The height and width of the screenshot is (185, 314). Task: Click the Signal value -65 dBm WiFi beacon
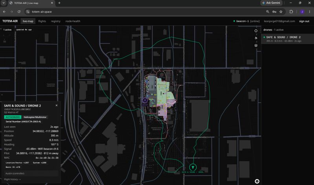[42, 149]
